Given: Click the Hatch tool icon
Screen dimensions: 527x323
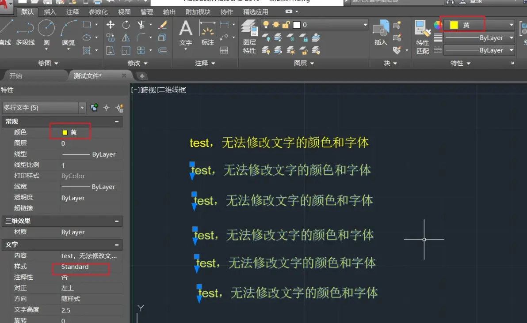Looking at the screenshot, I should [87, 50].
